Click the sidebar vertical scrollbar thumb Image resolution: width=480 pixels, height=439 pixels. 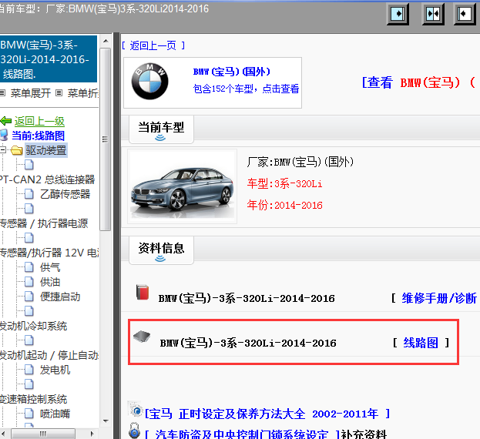pos(106,139)
